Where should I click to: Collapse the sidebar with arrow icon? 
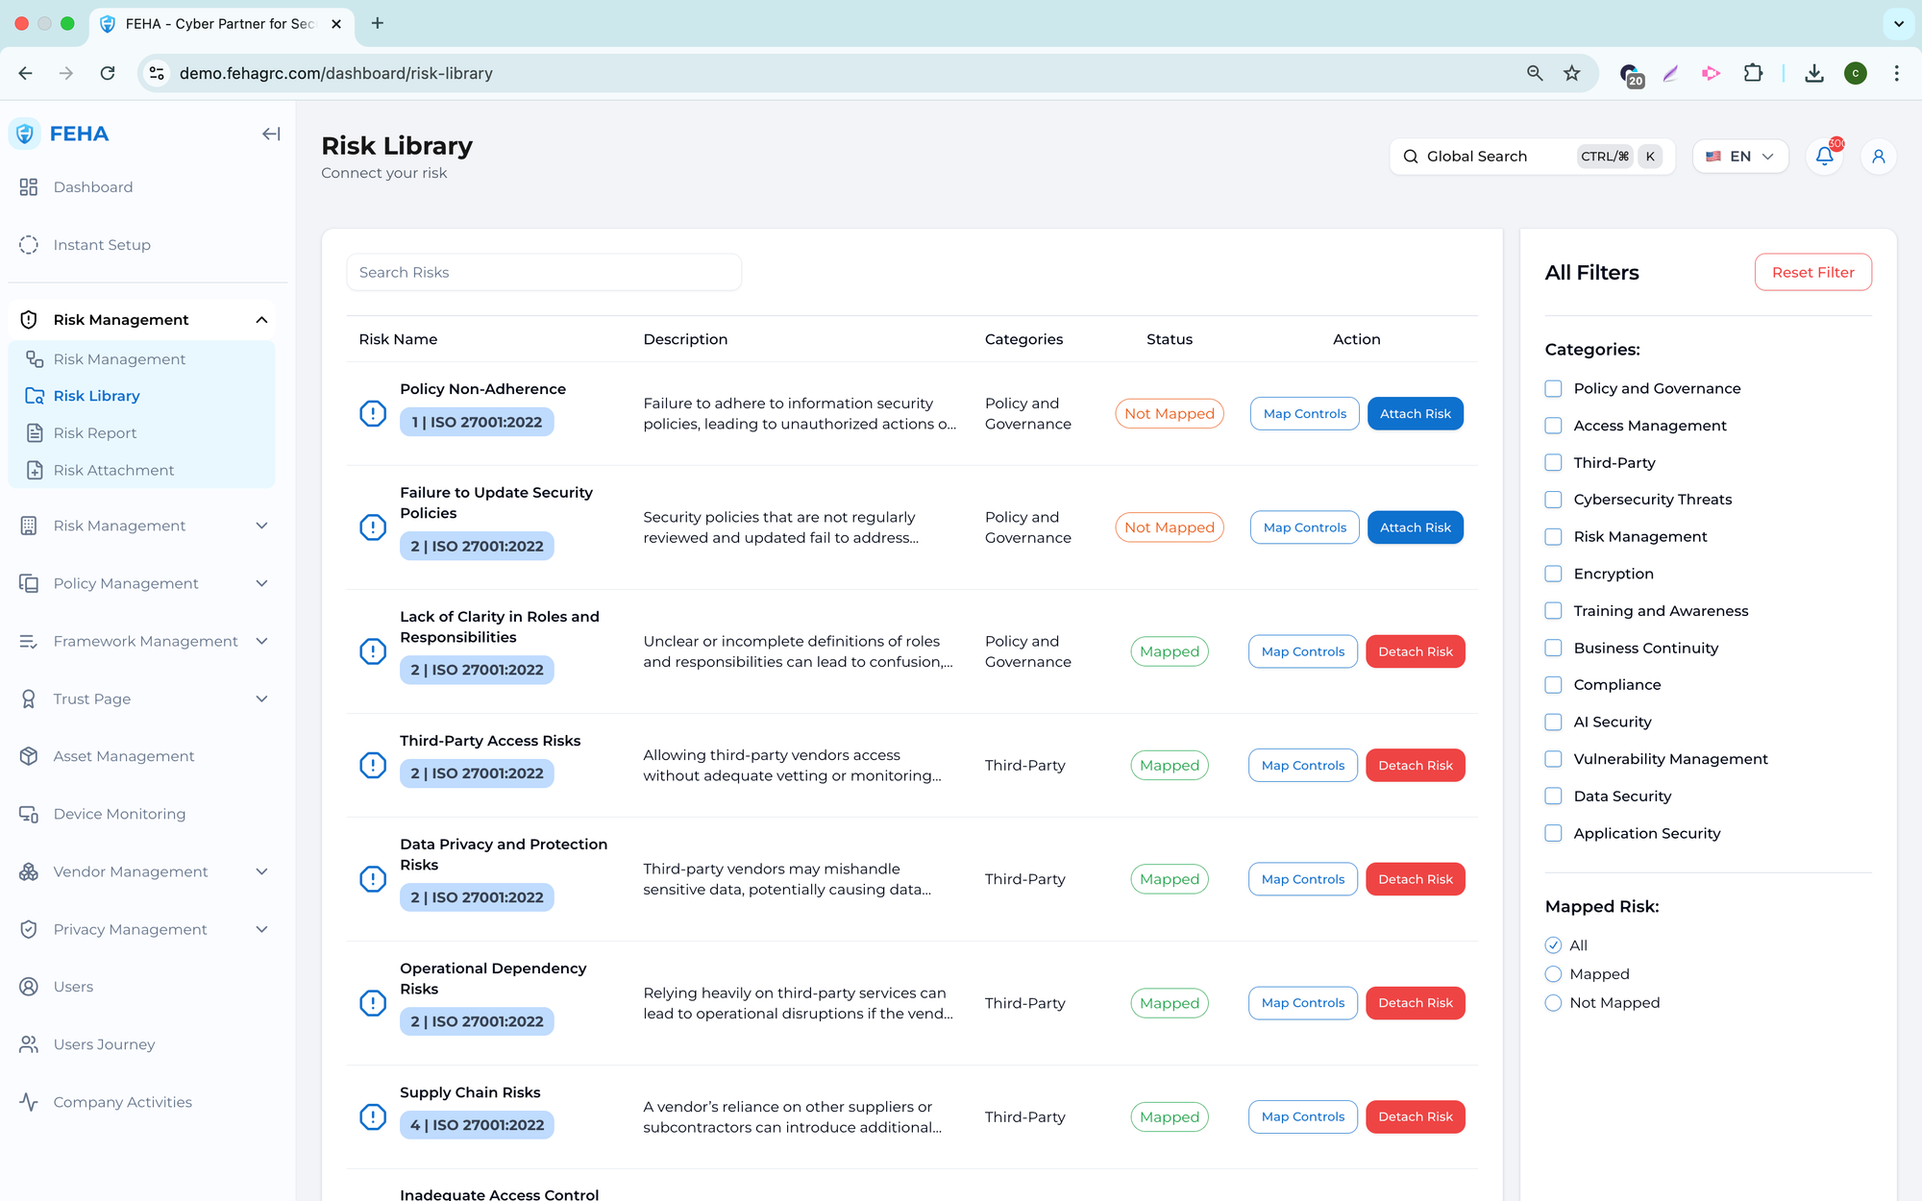(271, 135)
